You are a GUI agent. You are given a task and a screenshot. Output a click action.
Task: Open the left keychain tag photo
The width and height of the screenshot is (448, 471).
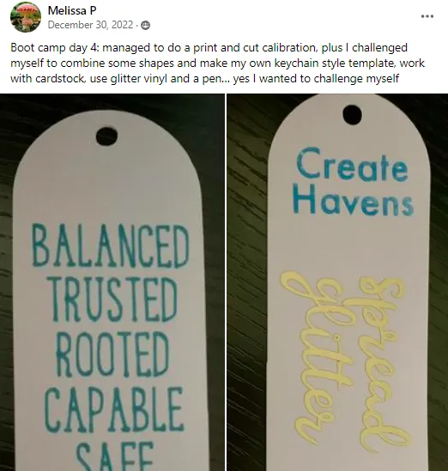112,282
